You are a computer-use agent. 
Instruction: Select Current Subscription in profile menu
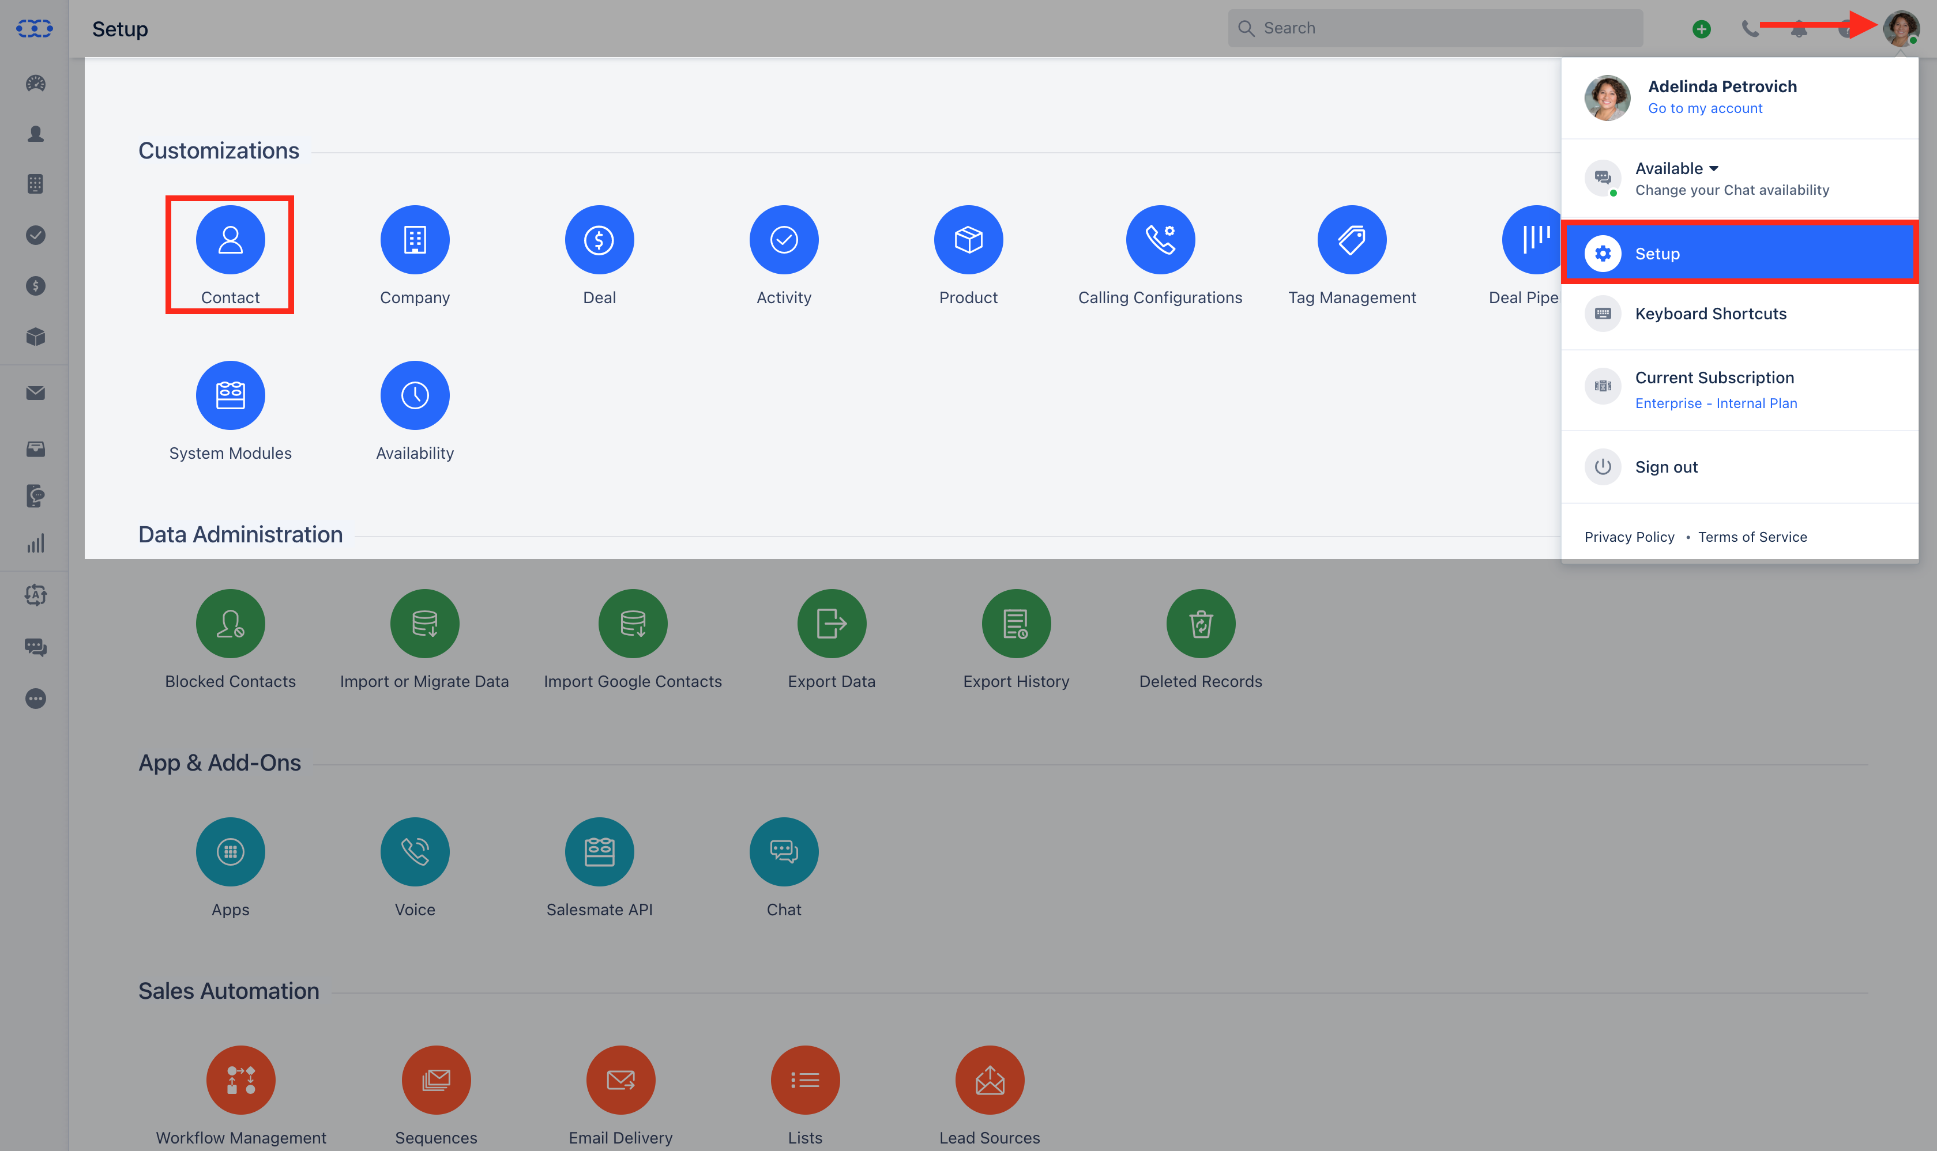tap(1739, 390)
